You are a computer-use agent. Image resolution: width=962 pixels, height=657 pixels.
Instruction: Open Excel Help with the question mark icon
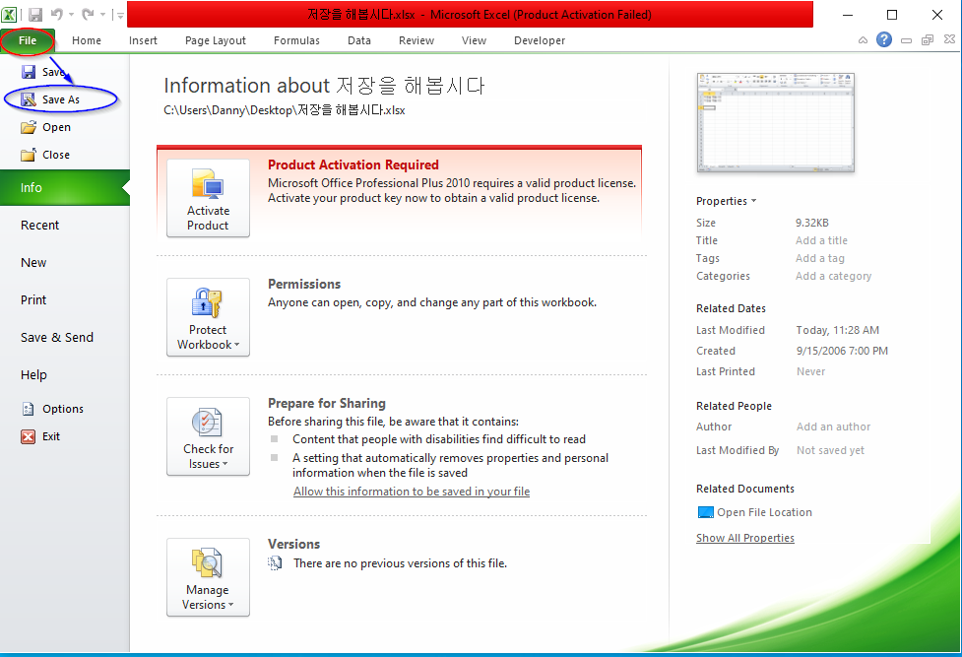click(884, 40)
